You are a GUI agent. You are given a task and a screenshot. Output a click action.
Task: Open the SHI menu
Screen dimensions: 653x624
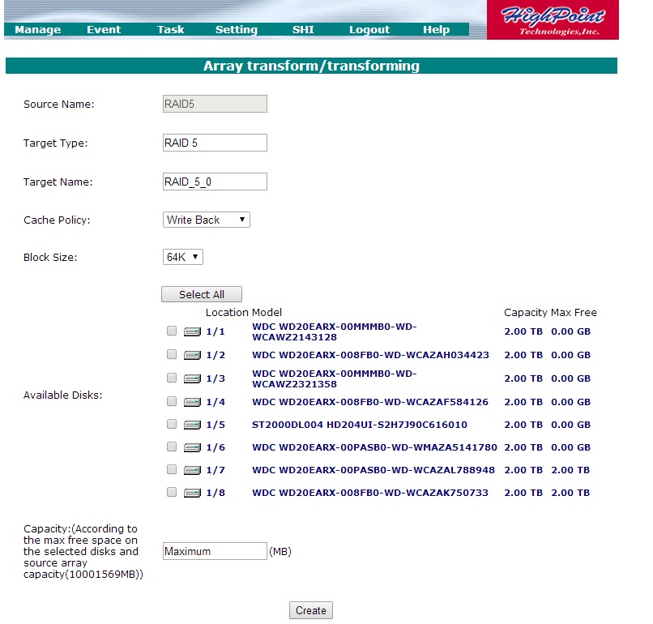[x=303, y=29]
